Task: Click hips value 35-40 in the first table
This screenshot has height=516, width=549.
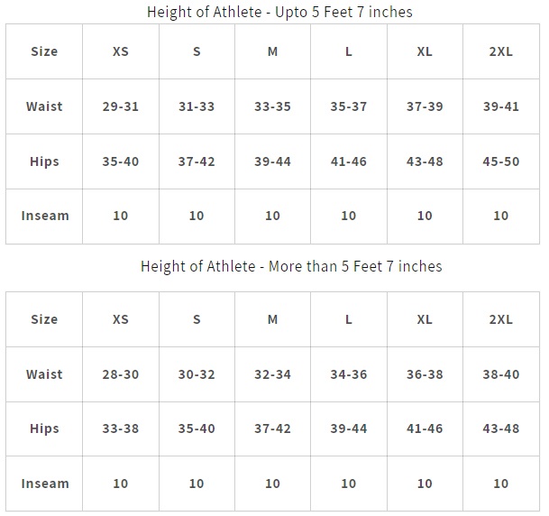Action: click(121, 161)
